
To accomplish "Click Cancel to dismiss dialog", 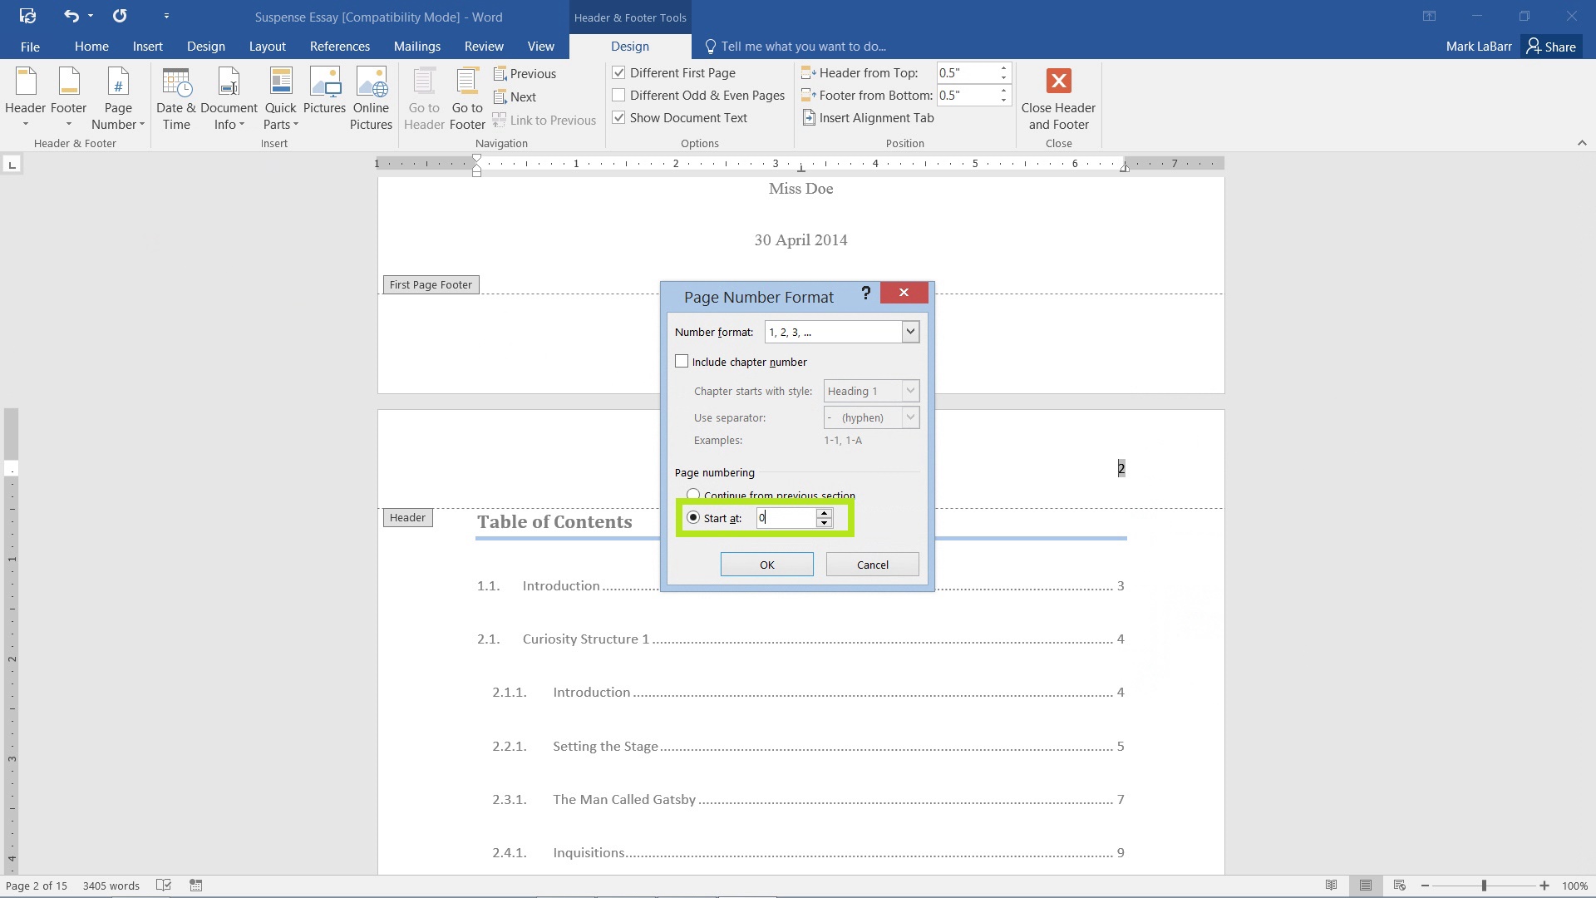I will [x=871, y=564].
